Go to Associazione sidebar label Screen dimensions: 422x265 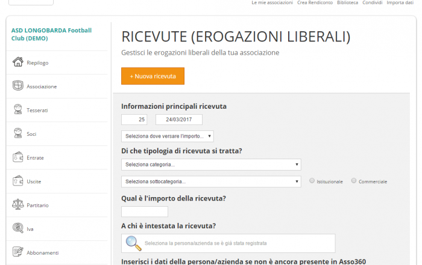click(42, 87)
